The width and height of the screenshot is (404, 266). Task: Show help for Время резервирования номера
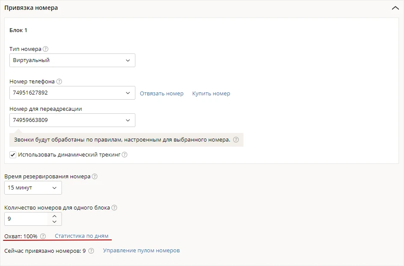[x=94, y=177]
